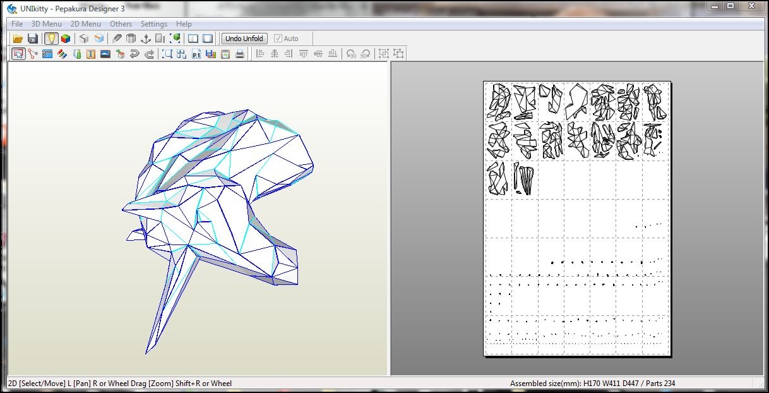Click the green bottle icon
This screenshot has width=769, height=393.
[76, 54]
